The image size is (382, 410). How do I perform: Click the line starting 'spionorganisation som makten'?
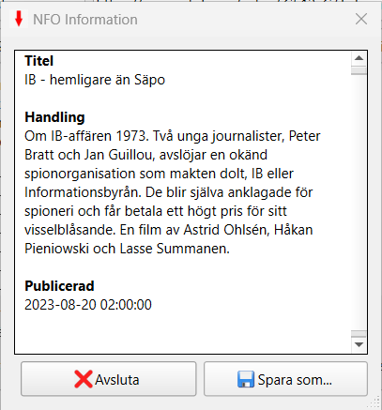click(159, 174)
